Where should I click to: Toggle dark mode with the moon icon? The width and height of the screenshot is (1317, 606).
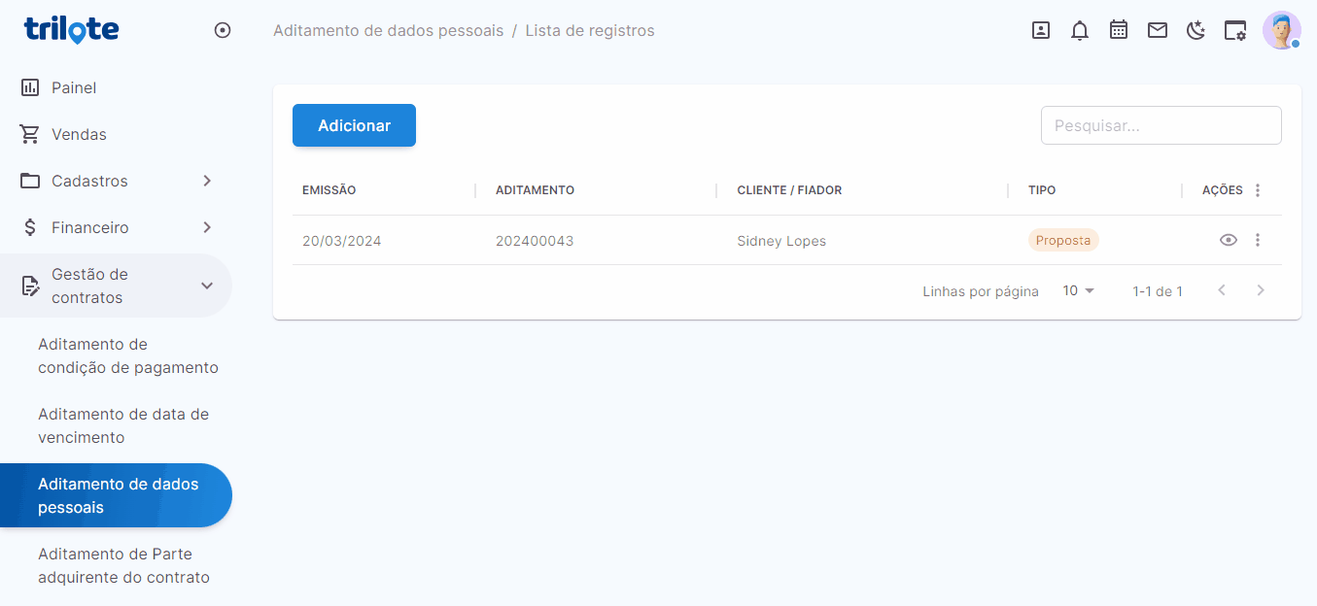pyautogui.click(x=1196, y=30)
